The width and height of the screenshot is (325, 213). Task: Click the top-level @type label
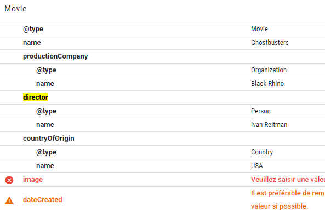click(x=33, y=29)
